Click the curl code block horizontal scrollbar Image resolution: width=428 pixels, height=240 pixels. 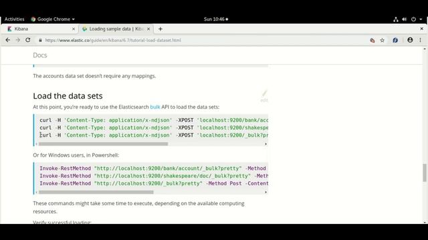point(103,144)
